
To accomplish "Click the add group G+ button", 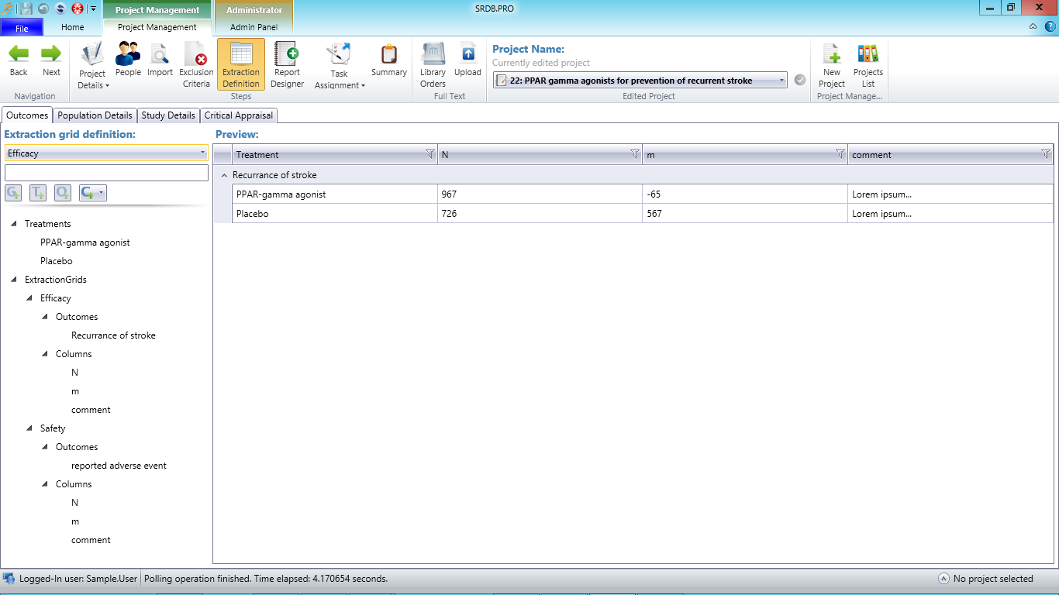I will point(13,193).
